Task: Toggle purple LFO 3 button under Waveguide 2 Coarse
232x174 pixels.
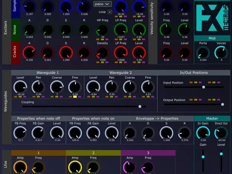Action: pos(134,97)
